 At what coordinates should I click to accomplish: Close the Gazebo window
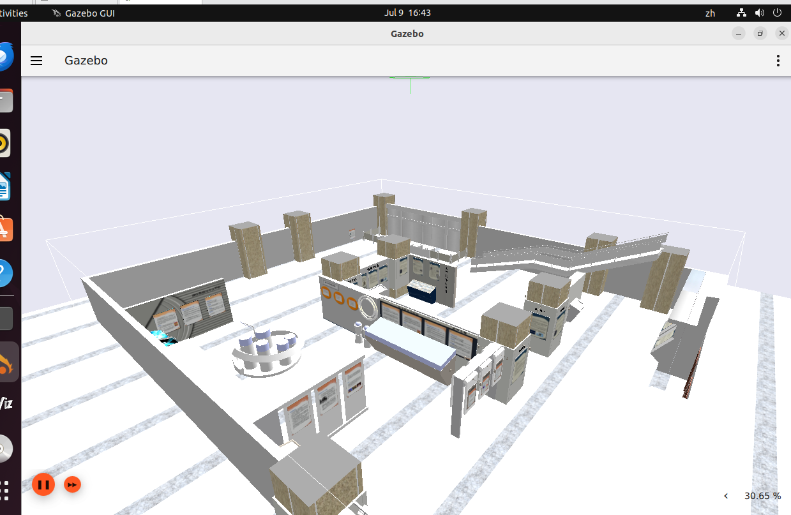782,34
